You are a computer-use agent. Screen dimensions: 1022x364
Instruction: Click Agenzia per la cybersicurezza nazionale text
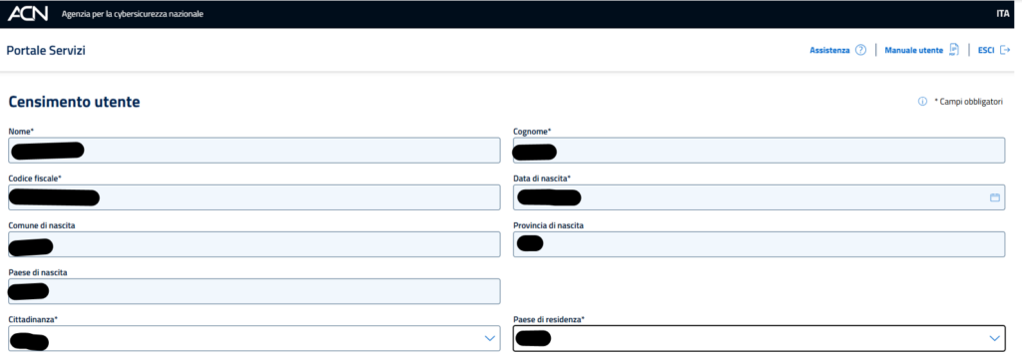point(133,14)
